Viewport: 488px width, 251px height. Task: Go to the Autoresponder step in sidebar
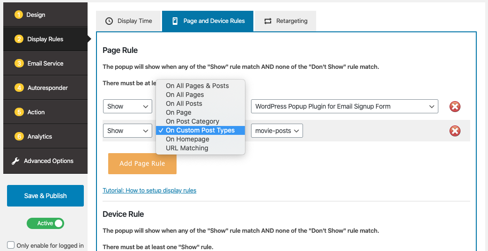47,88
